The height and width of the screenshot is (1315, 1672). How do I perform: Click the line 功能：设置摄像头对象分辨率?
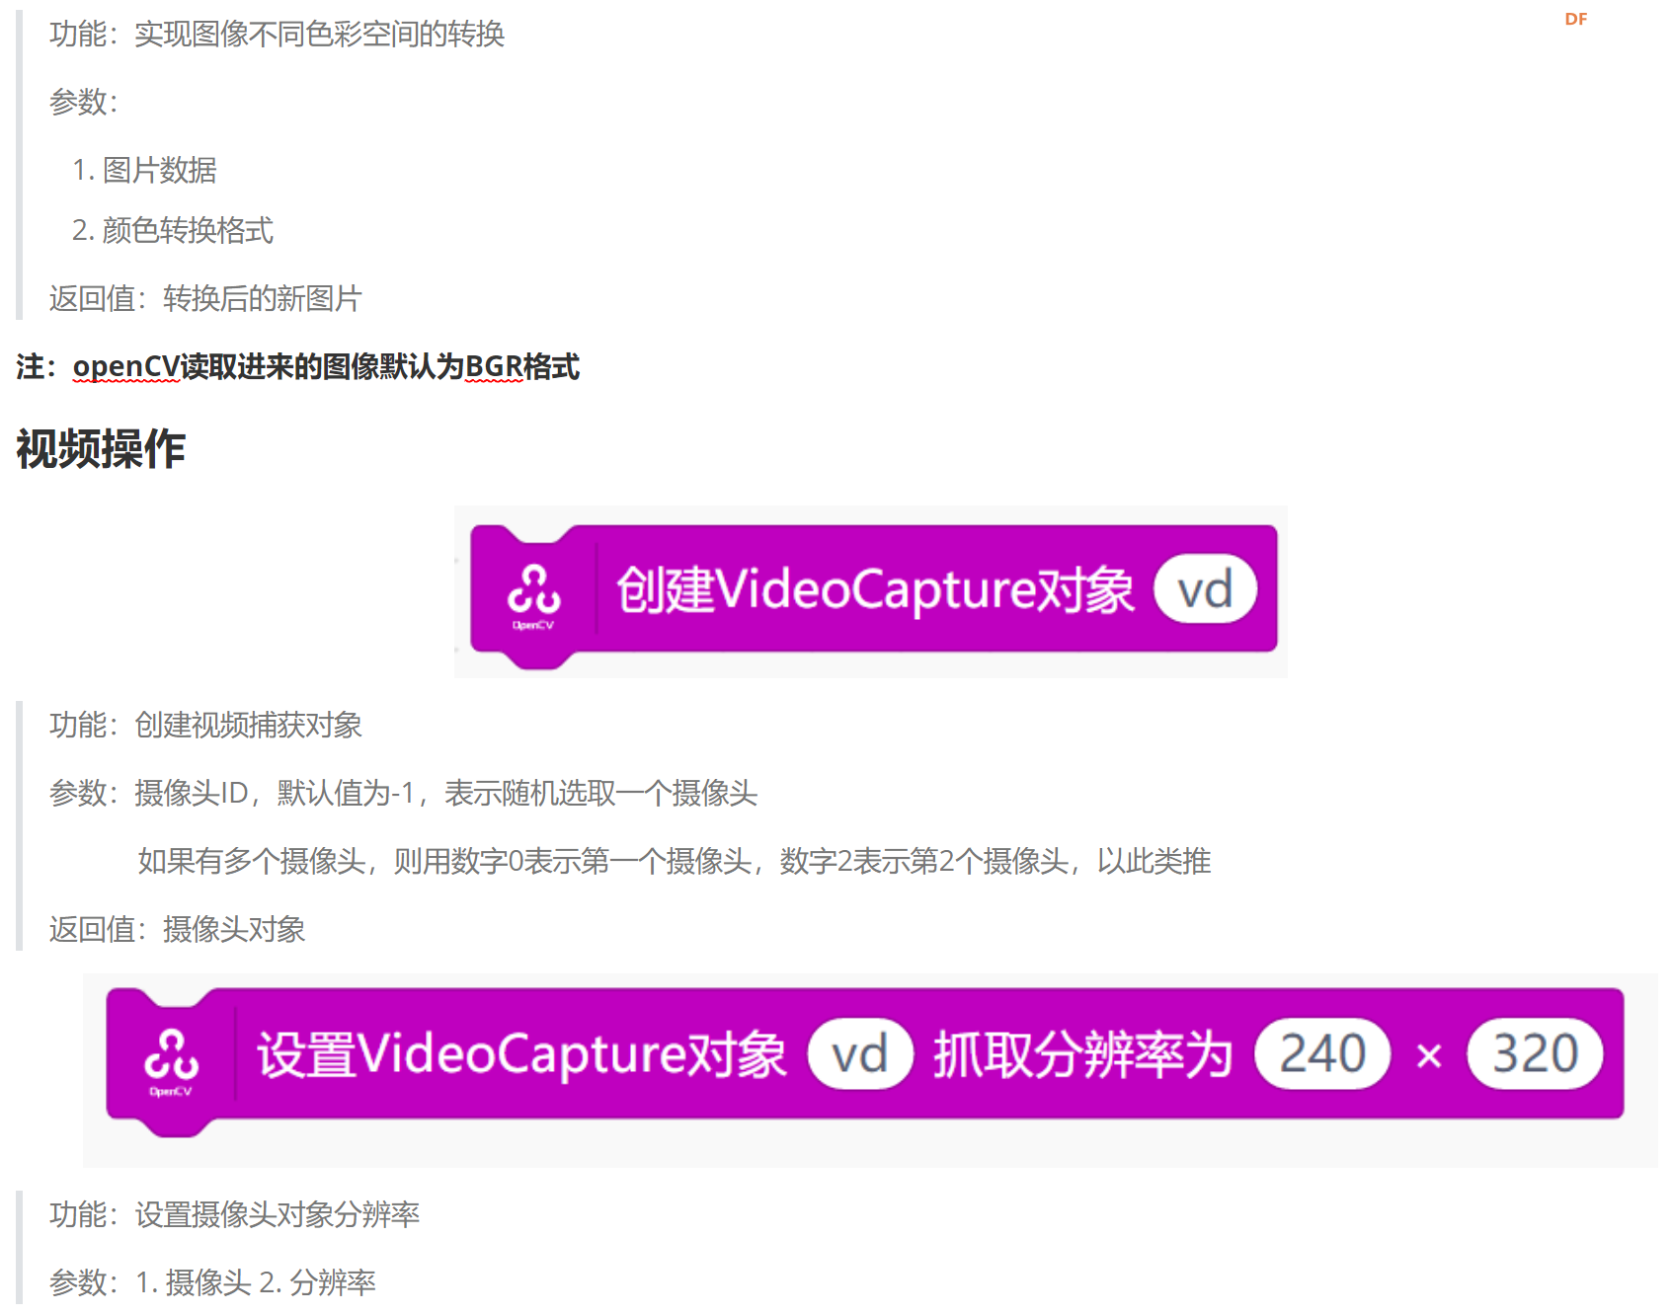point(235,1214)
